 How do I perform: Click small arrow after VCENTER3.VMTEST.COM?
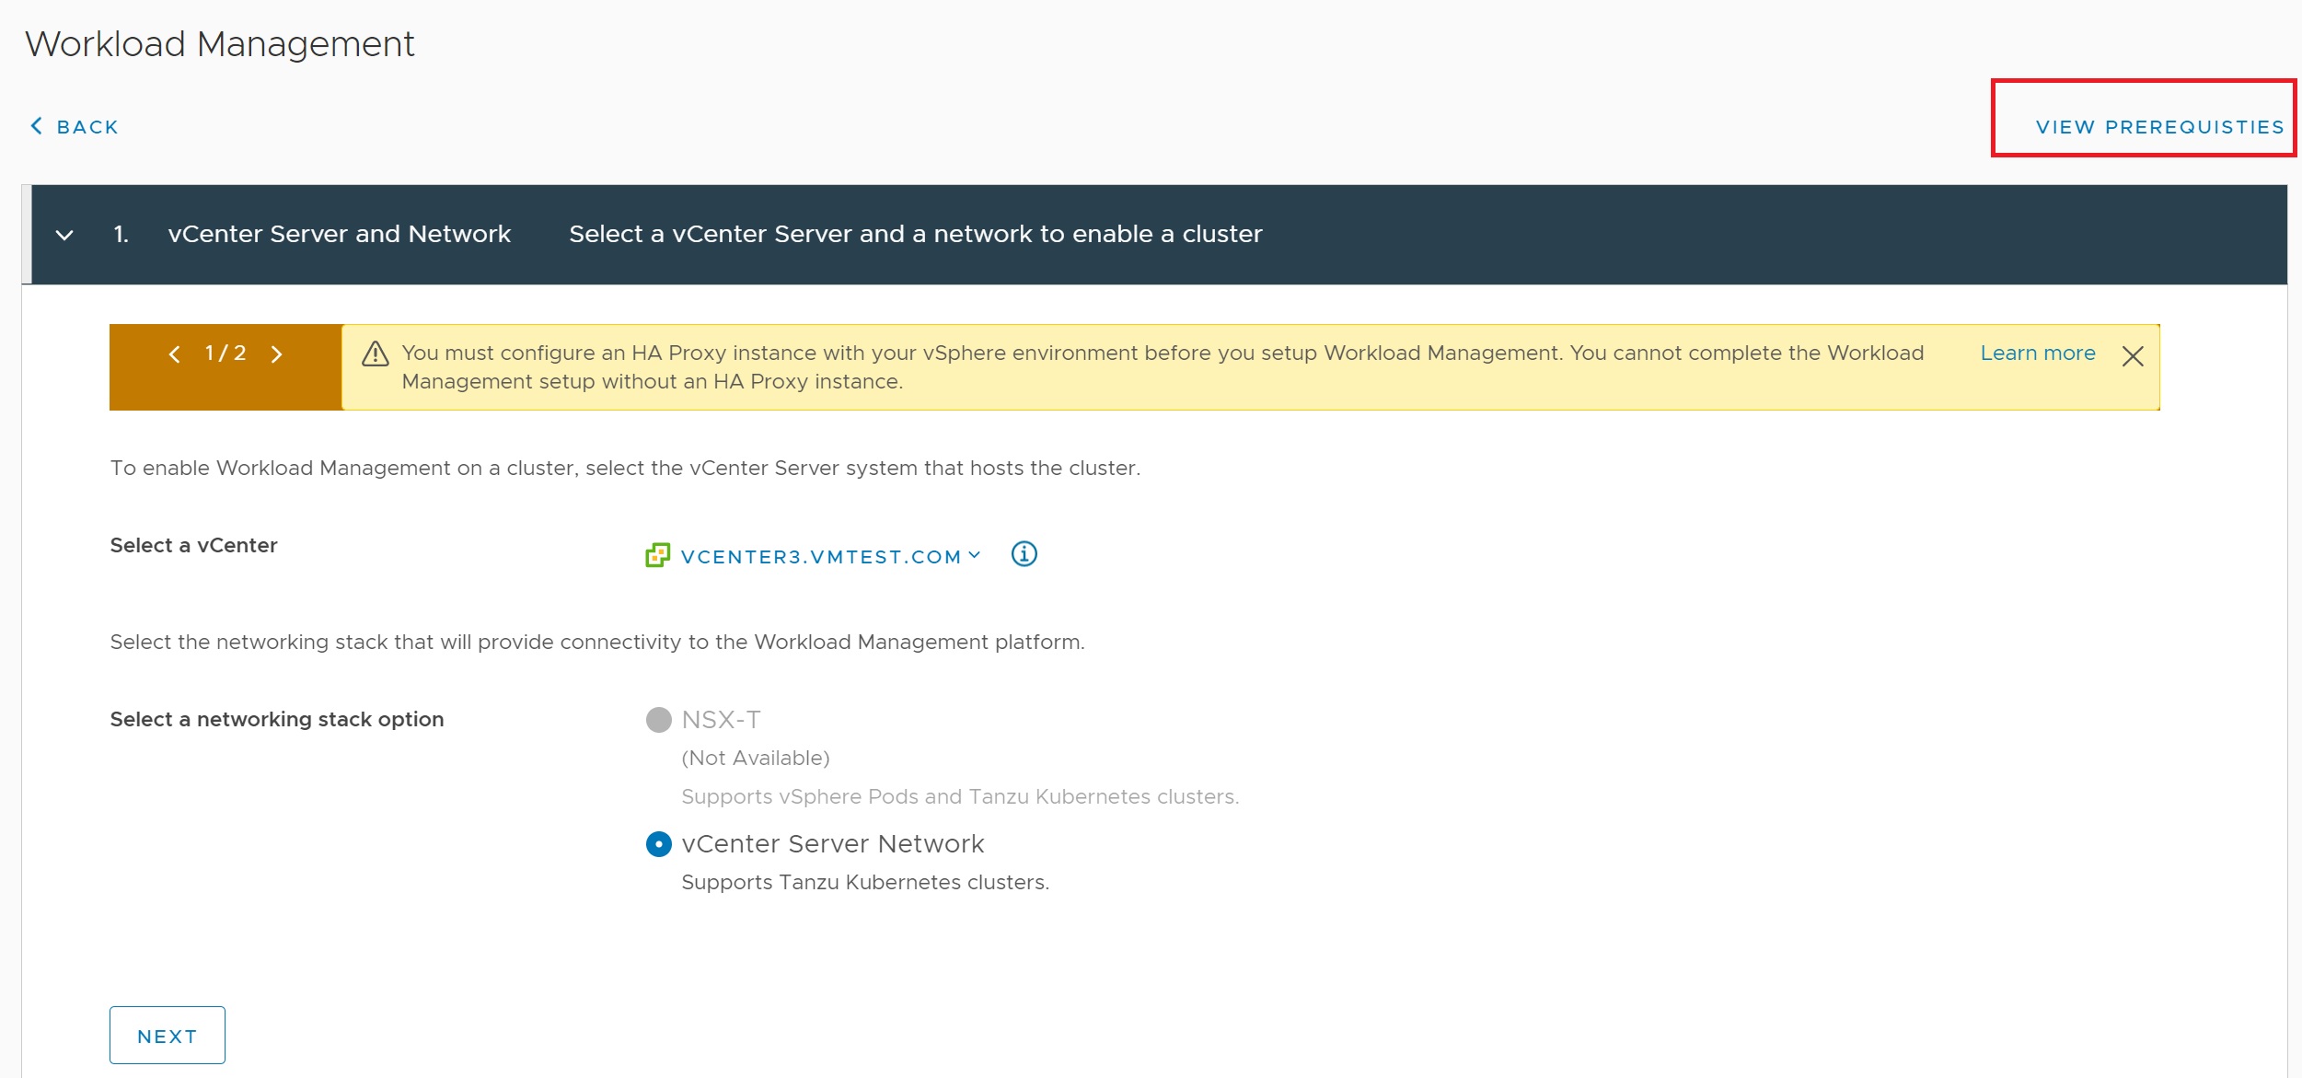pos(975,555)
